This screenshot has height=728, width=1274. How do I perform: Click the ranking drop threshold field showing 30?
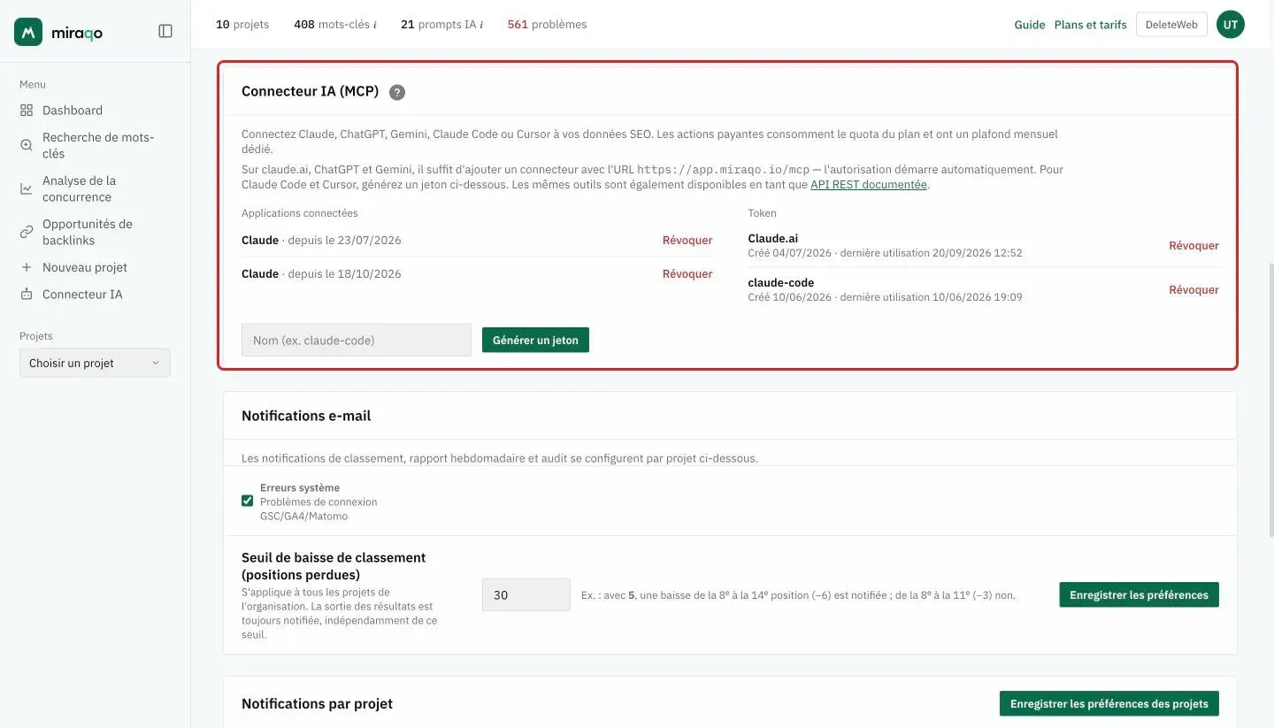click(x=526, y=594)
